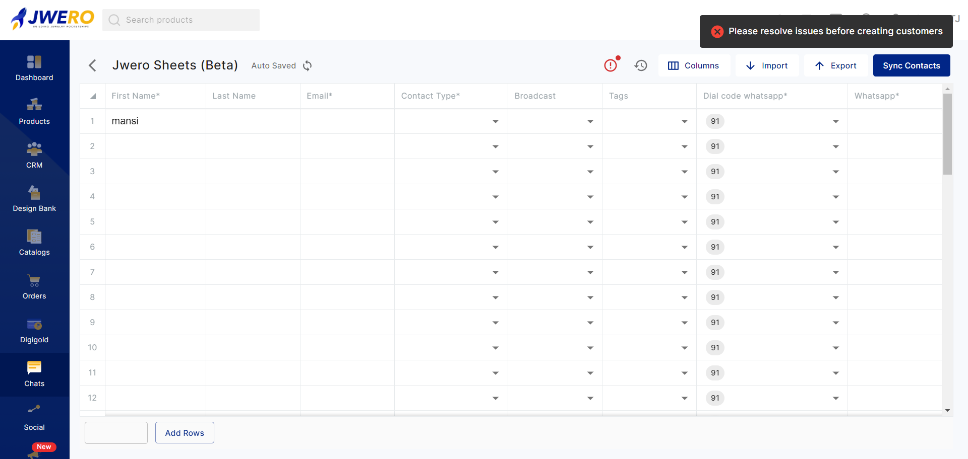Click the red error alert icon
968x459 pixels.
[611, 65]
